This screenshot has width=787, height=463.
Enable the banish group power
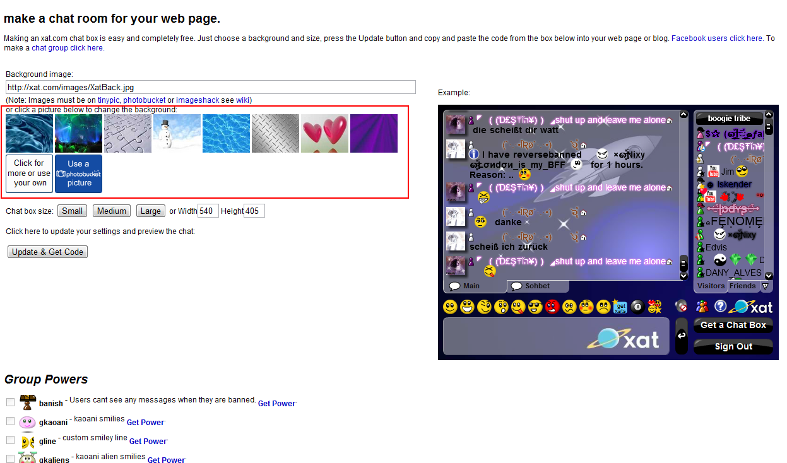pyautogui.click(x=10, y=402)
